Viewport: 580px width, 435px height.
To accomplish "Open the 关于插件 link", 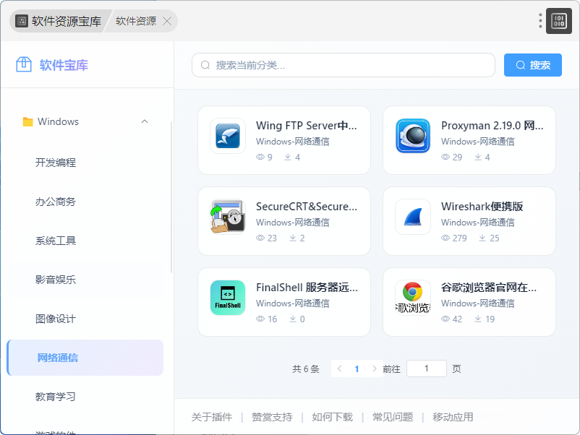I will tap(212, 417).
